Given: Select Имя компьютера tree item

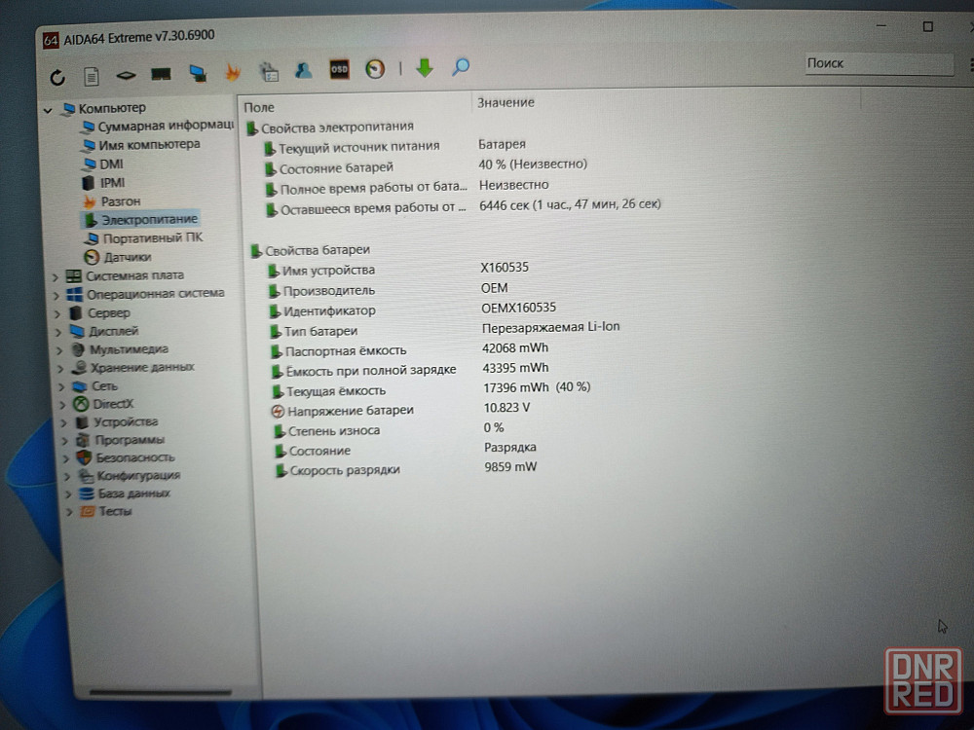Looking at the screenshot, I should coord(141,145).
